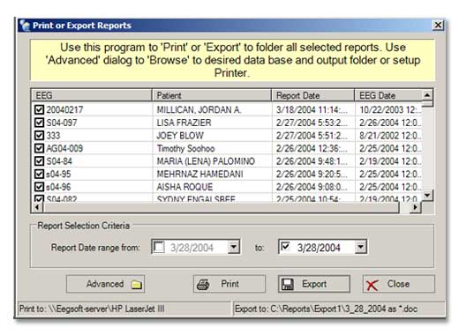
Task: Click the red X icon on Close button
Action: (372, 285)
